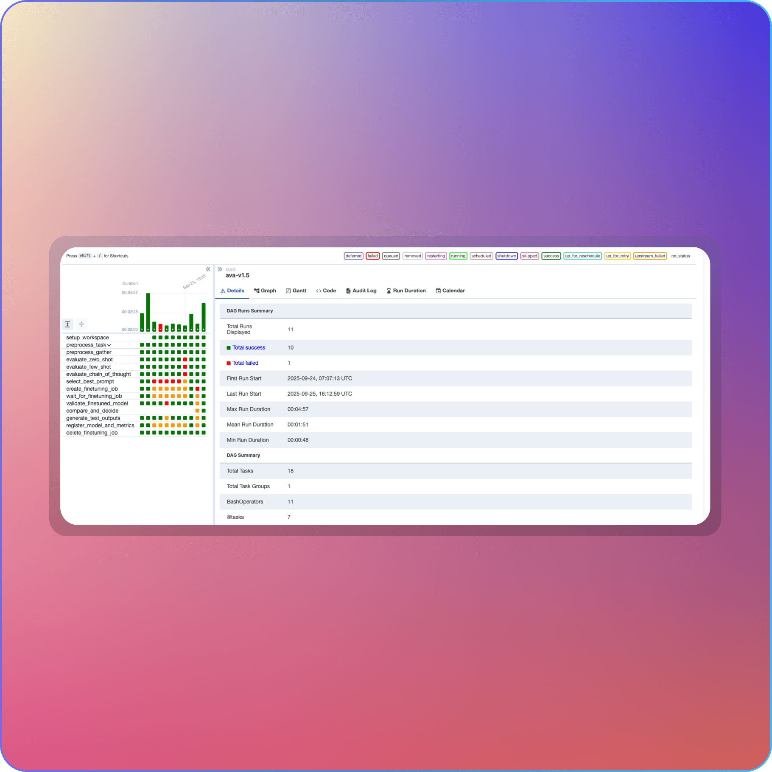The image size is (772, 772).
Task: Select the evaluate_few_shot task name
Action: click(89, 367)
